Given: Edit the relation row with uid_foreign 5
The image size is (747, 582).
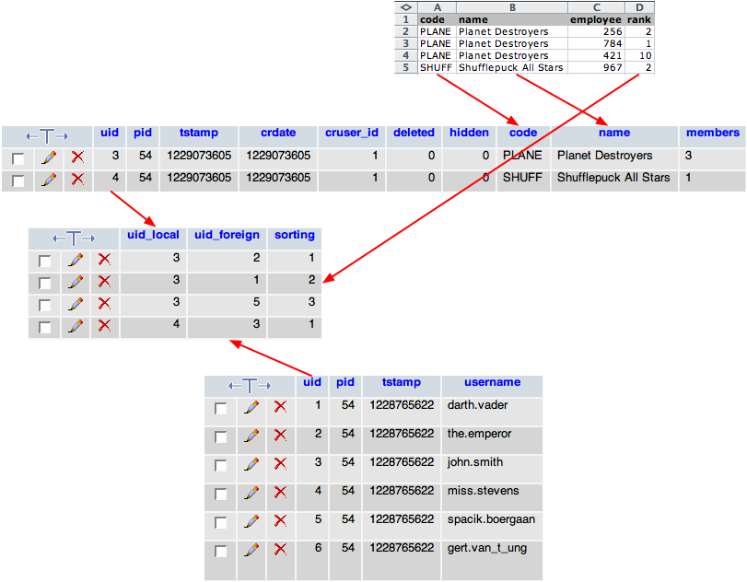Looking at the screenshot, I should pos(76,304).
